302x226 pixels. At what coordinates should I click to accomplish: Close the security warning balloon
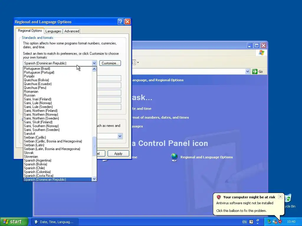tap(280, 197)
